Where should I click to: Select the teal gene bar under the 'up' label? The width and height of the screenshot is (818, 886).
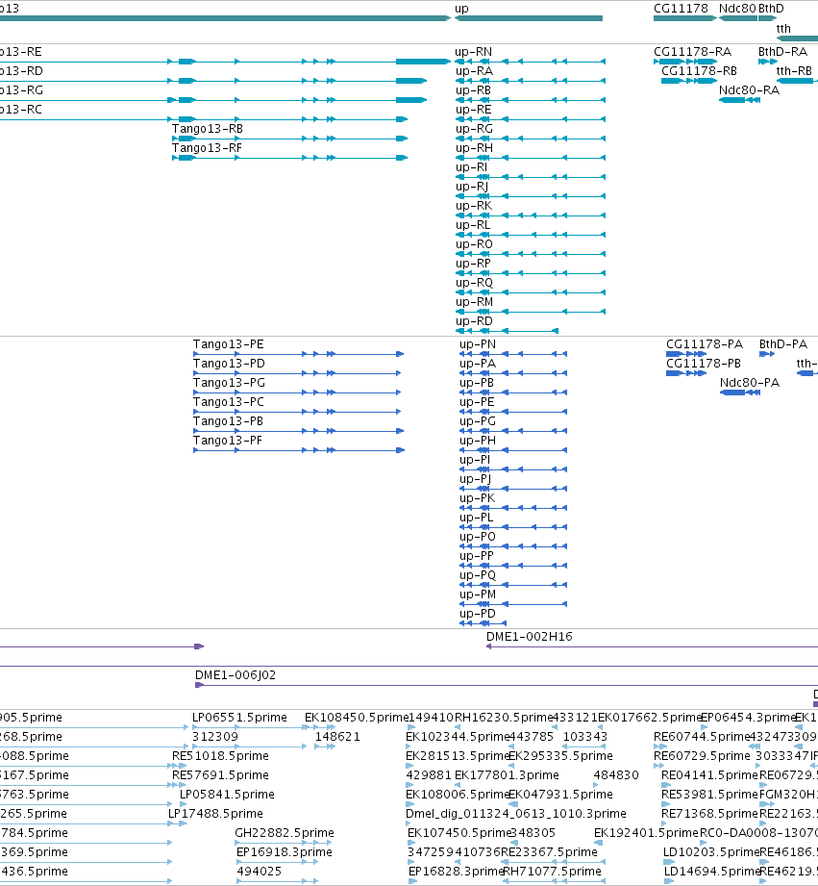(x=529, y=18)
